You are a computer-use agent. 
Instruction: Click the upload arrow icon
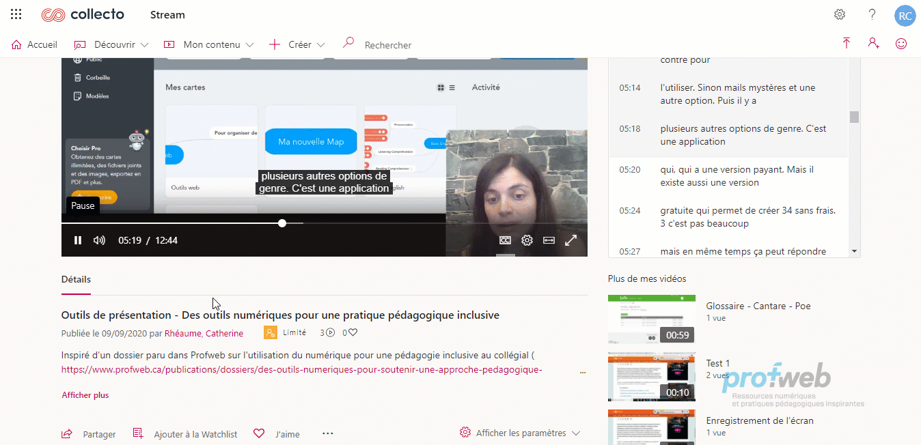point(847,44)
